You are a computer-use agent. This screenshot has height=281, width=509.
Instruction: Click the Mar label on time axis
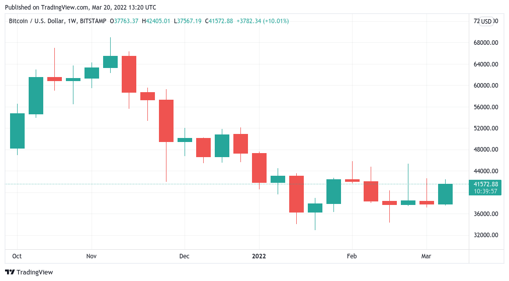coord(427,256)
